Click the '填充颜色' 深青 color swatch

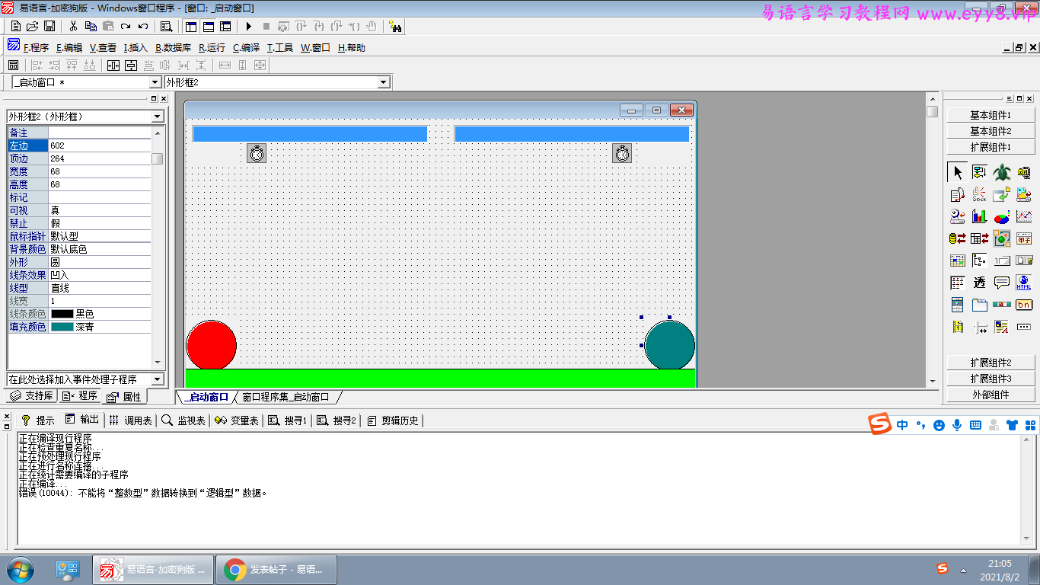[62, 327]
